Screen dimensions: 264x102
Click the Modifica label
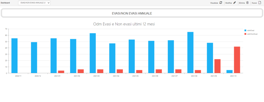(229, 3)
